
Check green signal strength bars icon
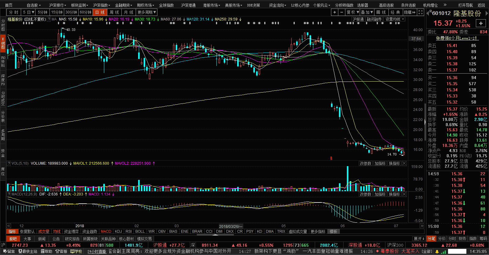443,252
